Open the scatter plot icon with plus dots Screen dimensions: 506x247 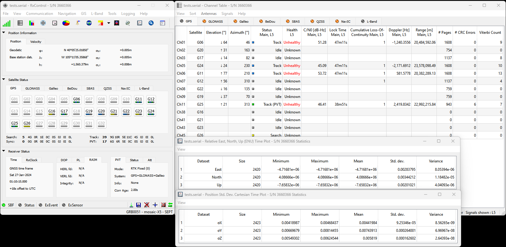tap(55, 23)
